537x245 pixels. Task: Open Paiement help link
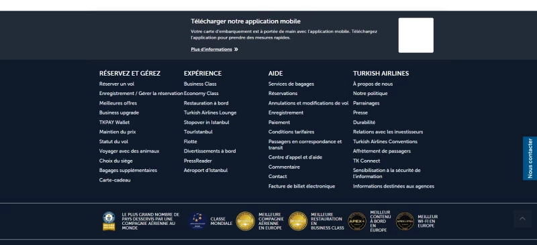click(x=279, y=122)
